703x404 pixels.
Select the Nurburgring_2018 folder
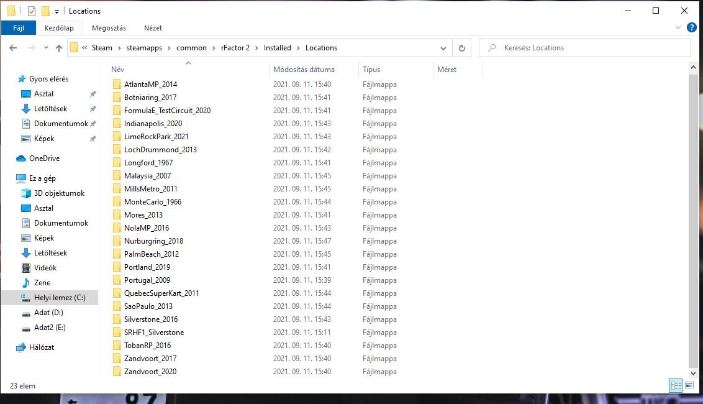coord(153,241)
